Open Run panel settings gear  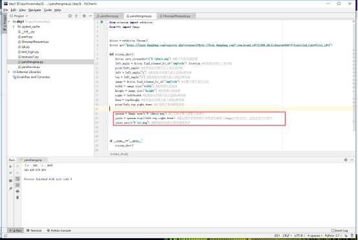coord(346,160)
